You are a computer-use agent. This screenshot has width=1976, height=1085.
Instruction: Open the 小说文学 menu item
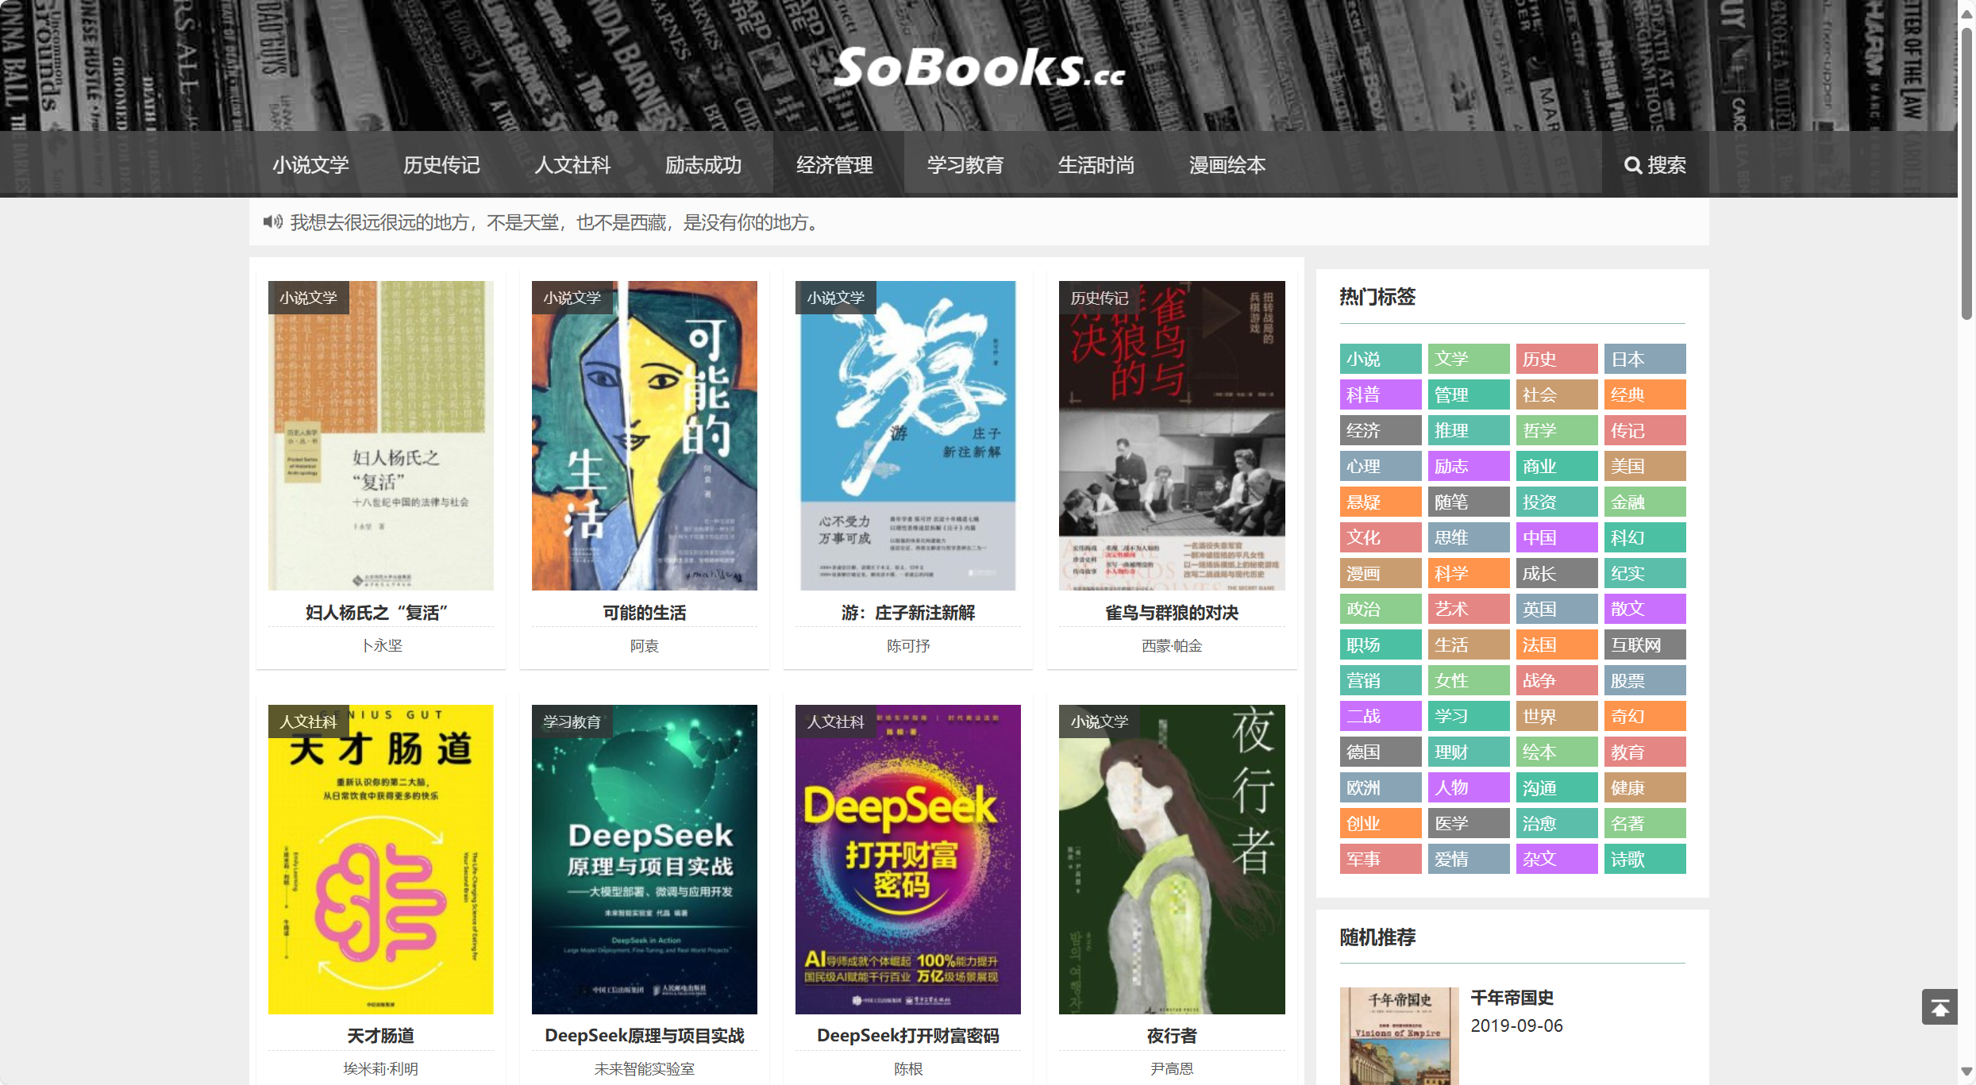point(310,164)
